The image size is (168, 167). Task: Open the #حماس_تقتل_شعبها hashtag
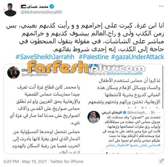click(145, 145)
